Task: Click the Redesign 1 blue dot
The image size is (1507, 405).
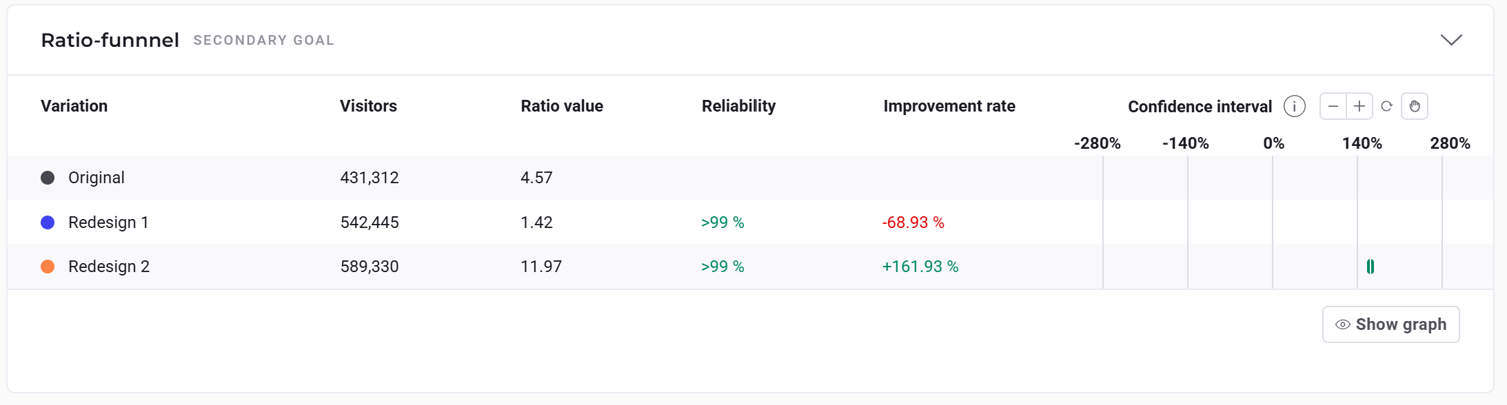Action: coord(48,222)
